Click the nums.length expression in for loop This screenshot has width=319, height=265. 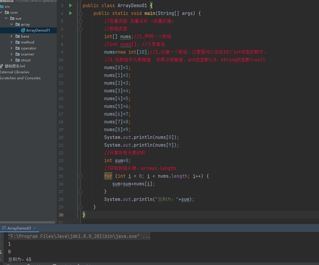tap(172, 176)
